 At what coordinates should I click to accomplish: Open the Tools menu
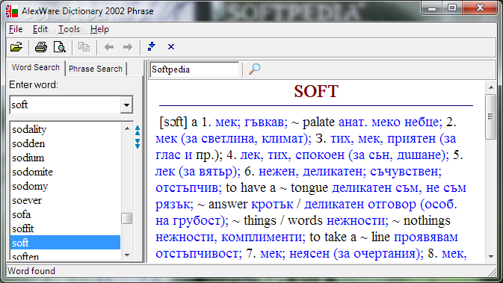coord(69,29)
